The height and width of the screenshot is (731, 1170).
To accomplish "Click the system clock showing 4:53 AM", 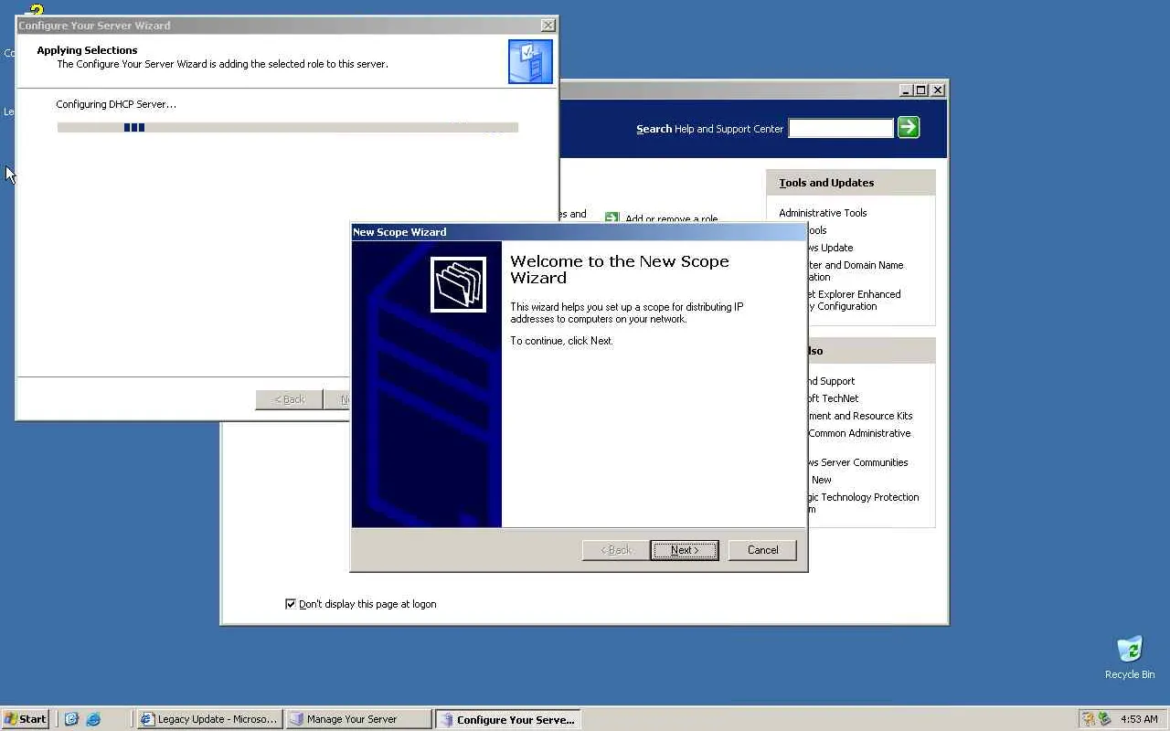I will [x=1139, y=719].
